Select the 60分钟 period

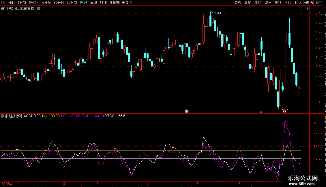coord(72,3)
